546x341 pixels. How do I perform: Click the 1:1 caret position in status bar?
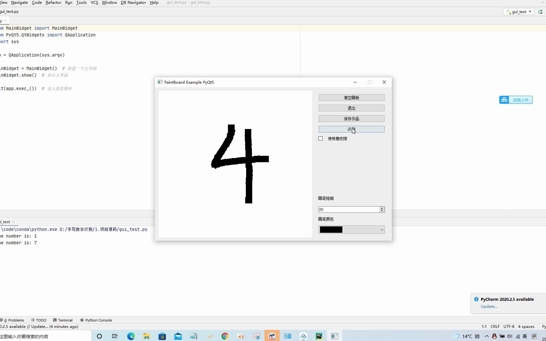tap(484, 327)
